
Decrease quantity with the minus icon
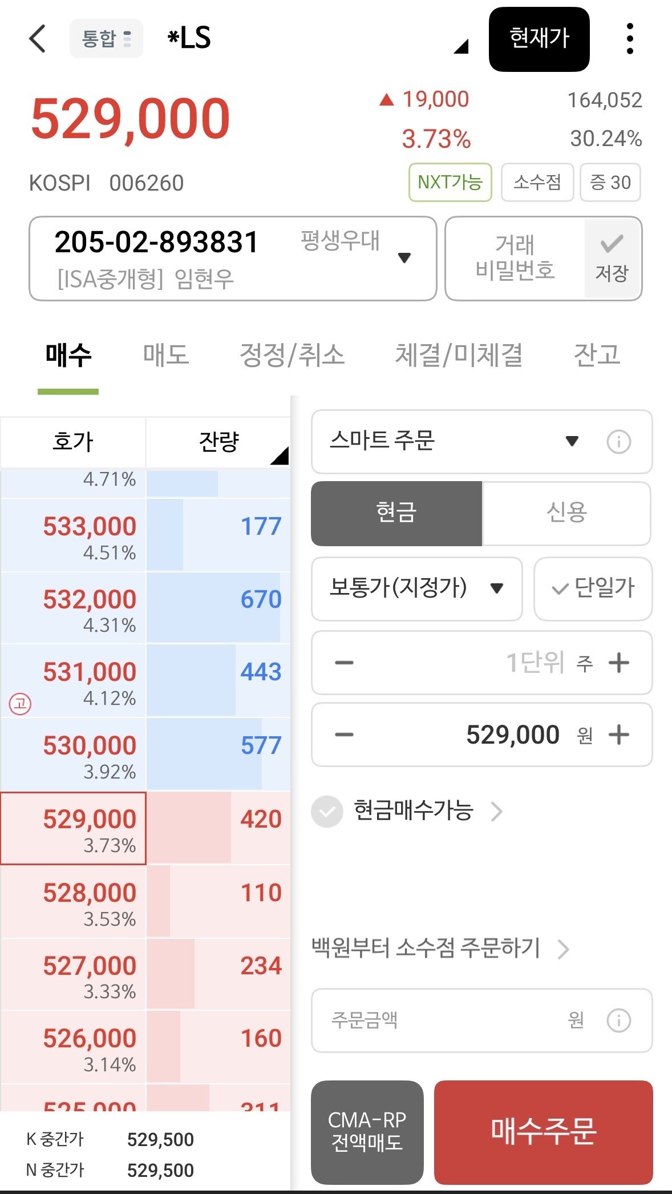[x=344, y=663]
